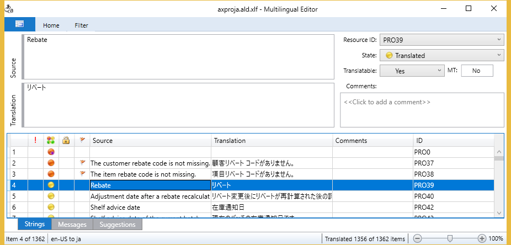
Task: Click the zoom in plus button
Action: point(482,238)
